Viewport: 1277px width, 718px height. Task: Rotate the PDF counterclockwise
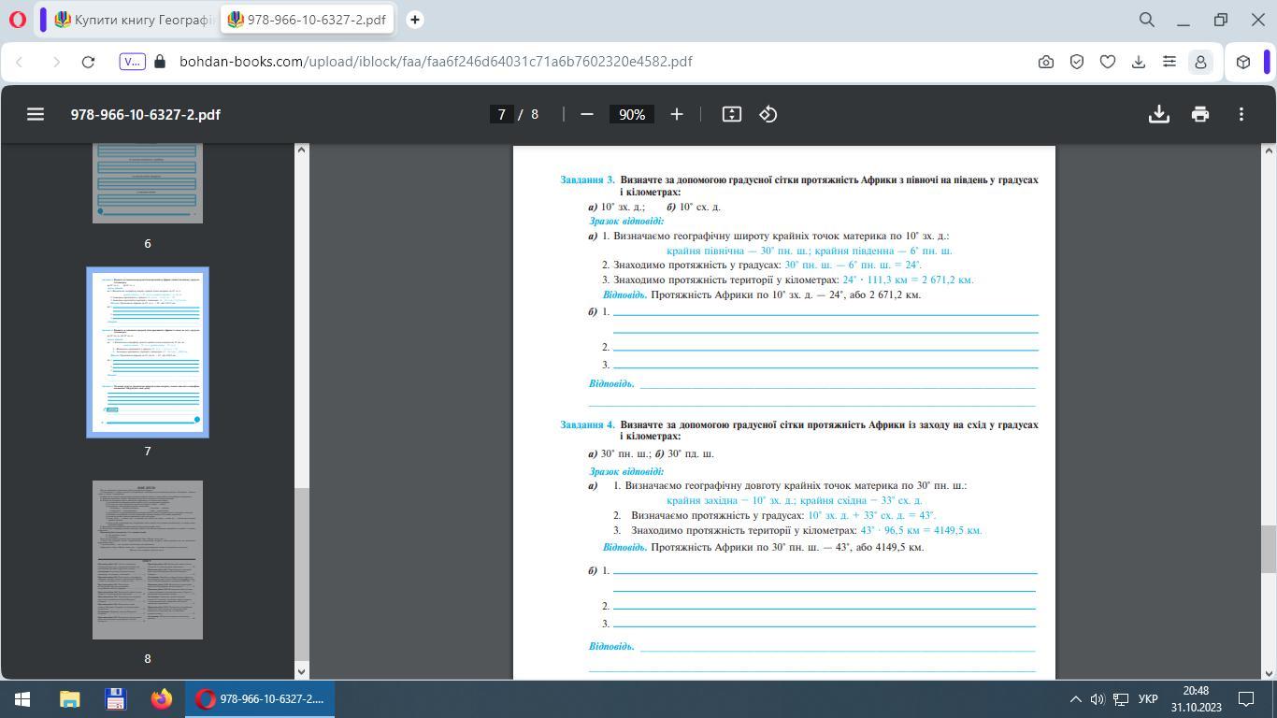coord(768,114)
